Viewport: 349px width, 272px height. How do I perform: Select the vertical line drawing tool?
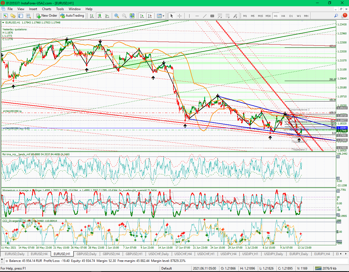pos(189,16)
